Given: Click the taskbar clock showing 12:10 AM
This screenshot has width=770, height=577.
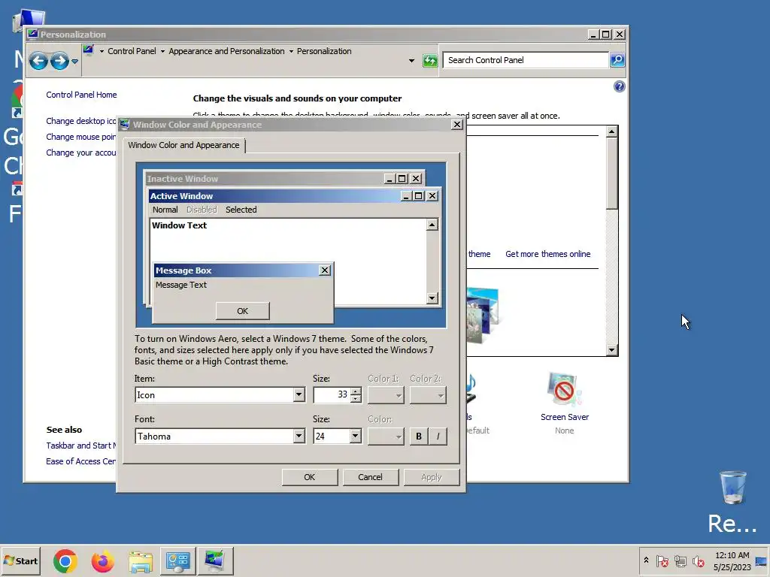Looking at the screenshot, I should click(x=732, y=560).
